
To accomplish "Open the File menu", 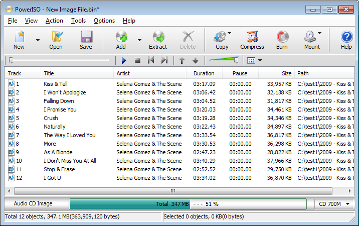I will (13, 21).
